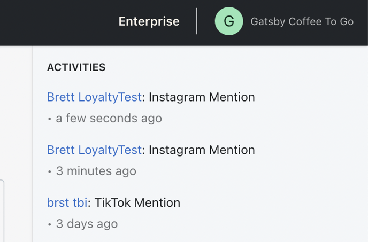
Task: Click the partially visible box at bottom-left edge
Action: 2,211
